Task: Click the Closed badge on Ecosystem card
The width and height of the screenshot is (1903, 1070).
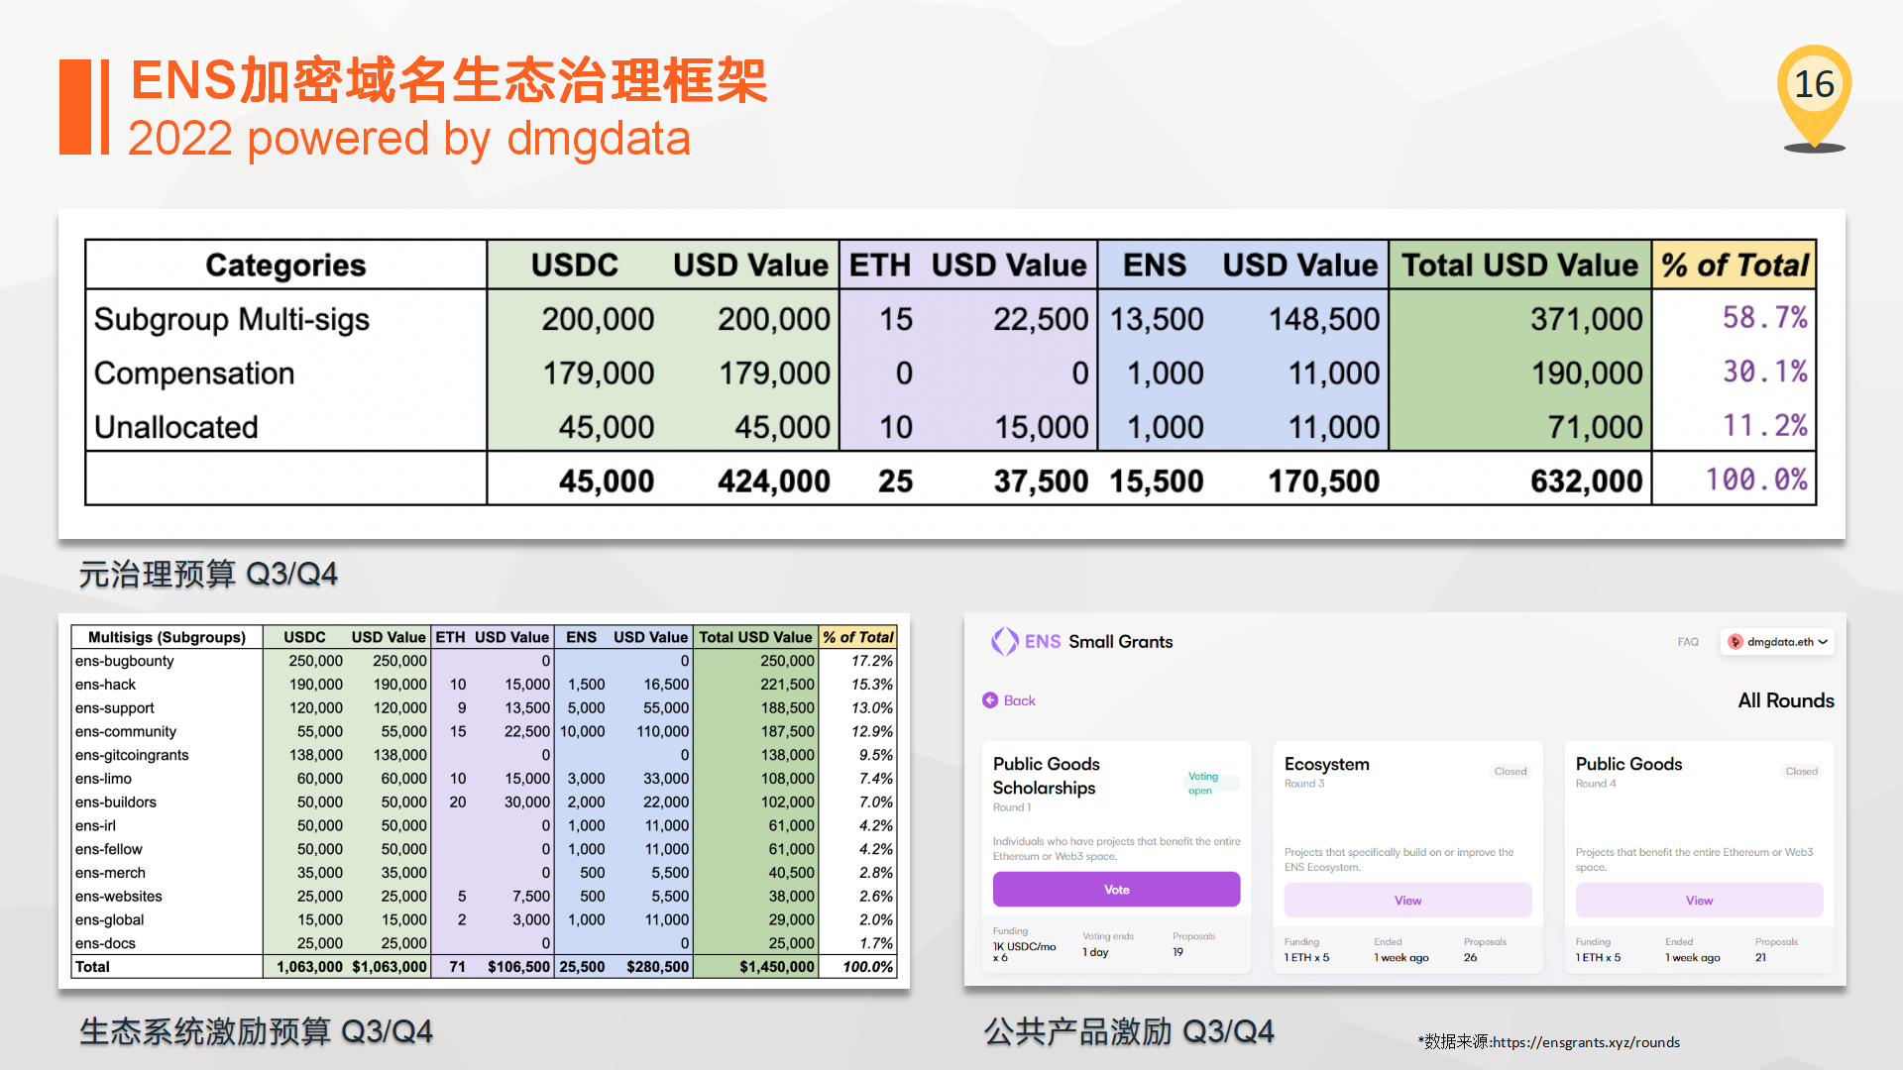Action: point(1511,772)
